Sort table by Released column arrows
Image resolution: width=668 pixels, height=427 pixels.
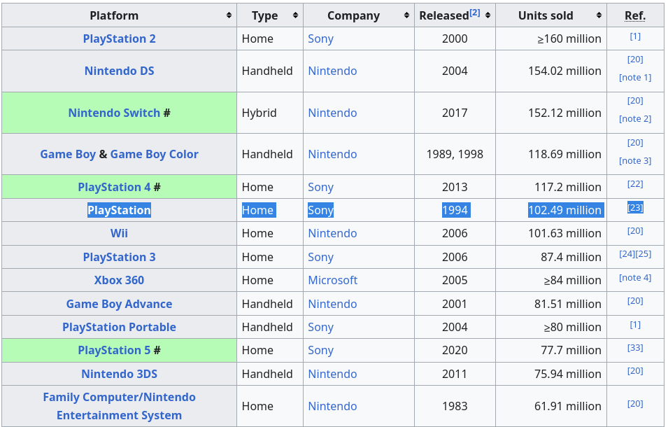coord(488,15)
